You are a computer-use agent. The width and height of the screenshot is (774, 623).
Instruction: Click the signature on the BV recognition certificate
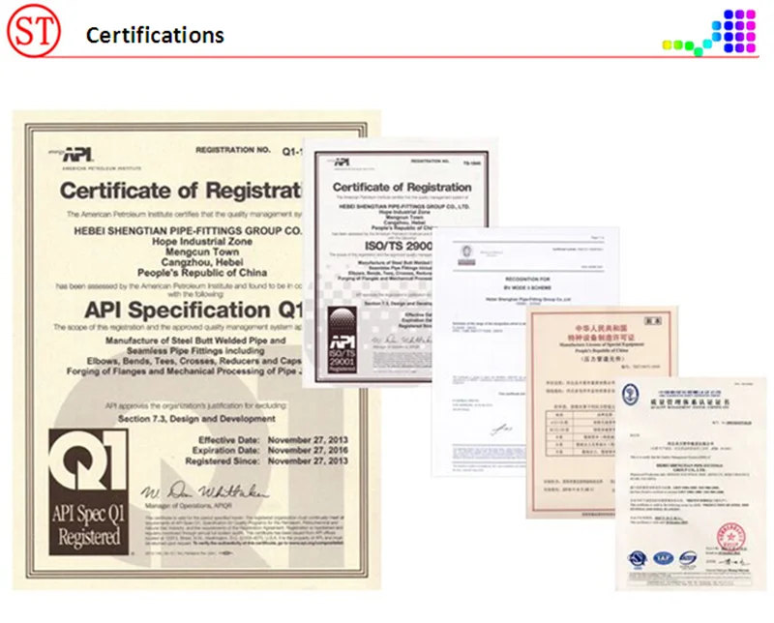point(501,430)
